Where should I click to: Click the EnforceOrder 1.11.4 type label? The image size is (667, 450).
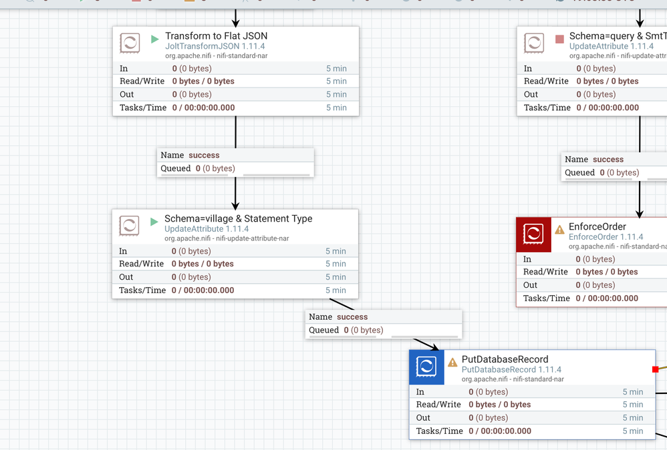coord(606,237)
